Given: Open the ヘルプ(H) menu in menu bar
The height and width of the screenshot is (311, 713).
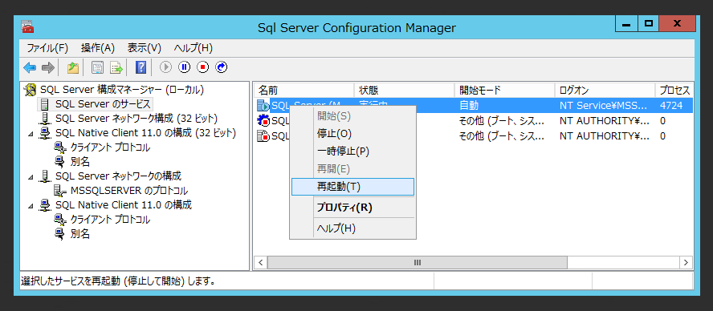Looking at the screenshot, I should [194, 48].
